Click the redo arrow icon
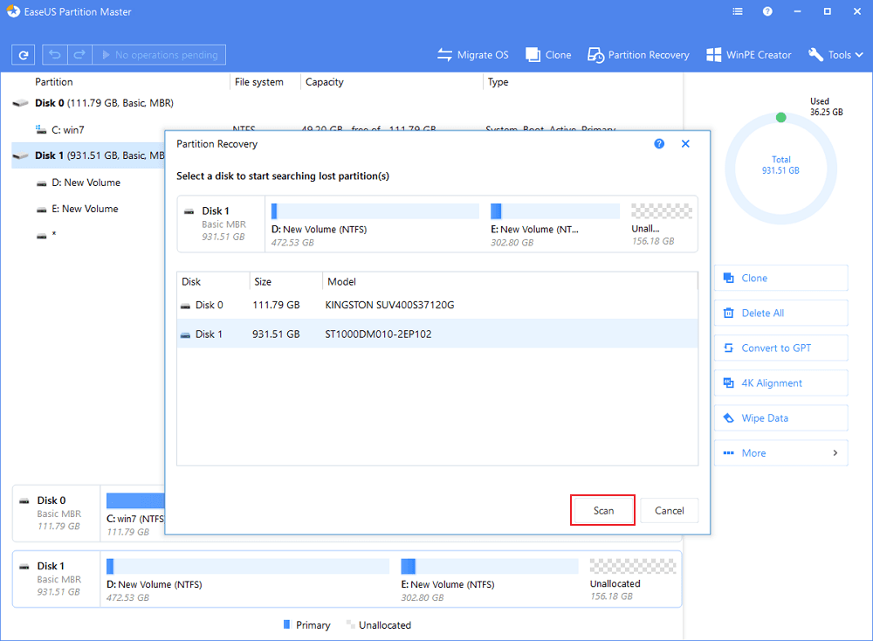This screenshot has height=641, width=873. 79,55
